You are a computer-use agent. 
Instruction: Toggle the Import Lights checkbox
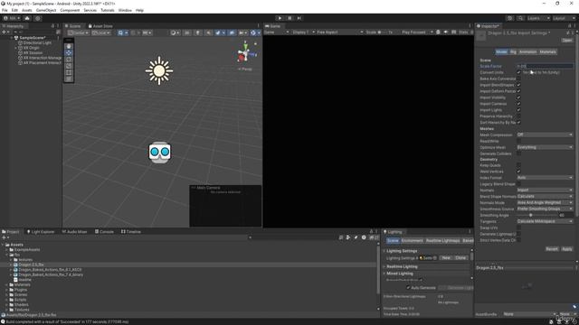518,110
